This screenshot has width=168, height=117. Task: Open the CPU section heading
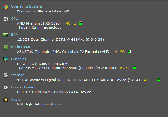(15, 19)
